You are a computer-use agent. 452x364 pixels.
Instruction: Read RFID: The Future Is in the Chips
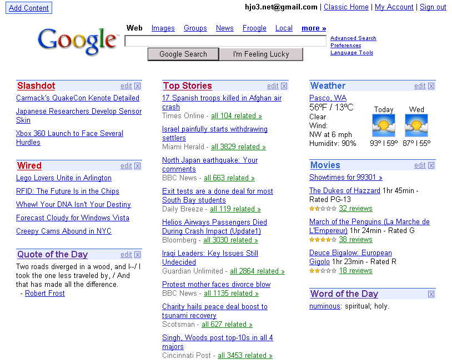[67, 191]
